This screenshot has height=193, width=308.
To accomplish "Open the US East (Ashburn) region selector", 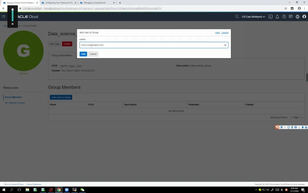I will (x=254, y=17).
